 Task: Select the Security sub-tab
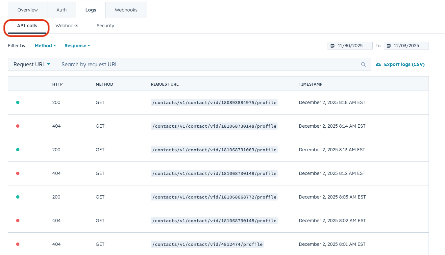(105, 26)
